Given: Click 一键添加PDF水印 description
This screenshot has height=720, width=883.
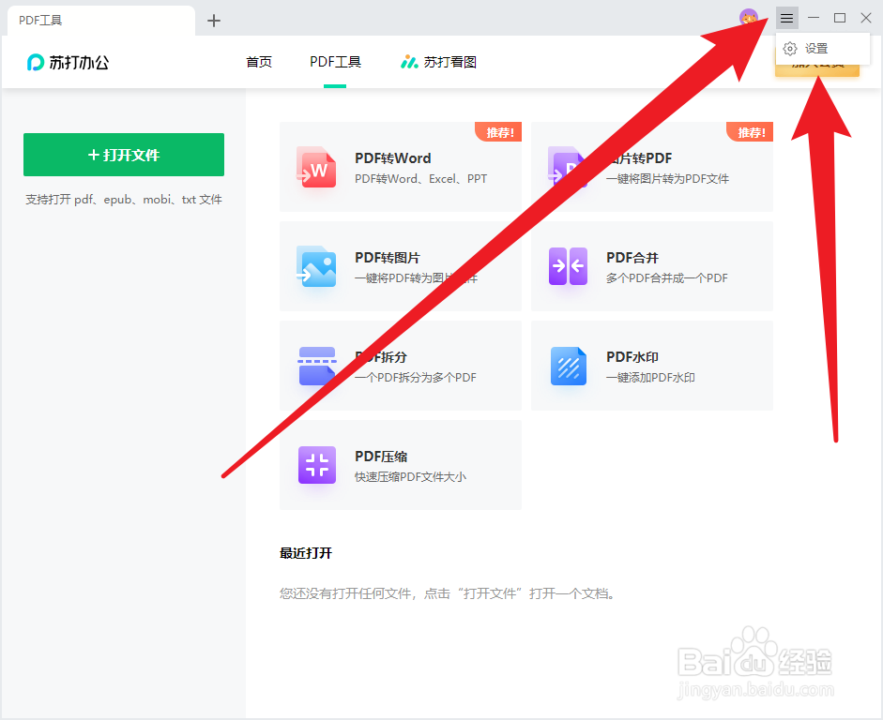Looking at the screenshot, I should (650, 378).
